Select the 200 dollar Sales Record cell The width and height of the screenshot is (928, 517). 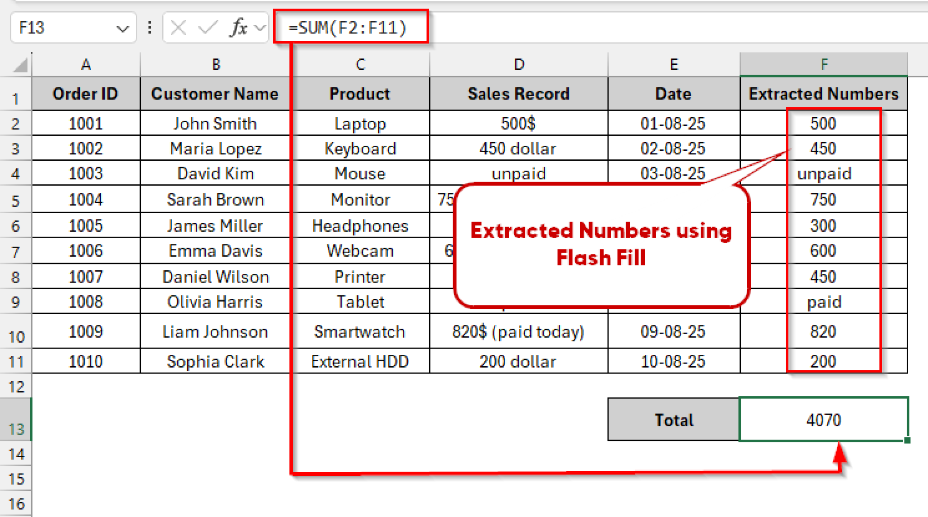(x=518, y=361)
